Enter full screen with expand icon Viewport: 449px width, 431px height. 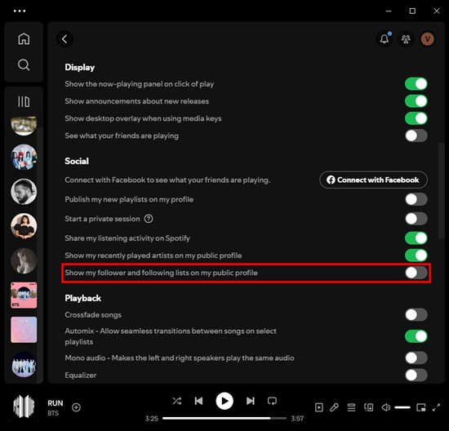436,407
